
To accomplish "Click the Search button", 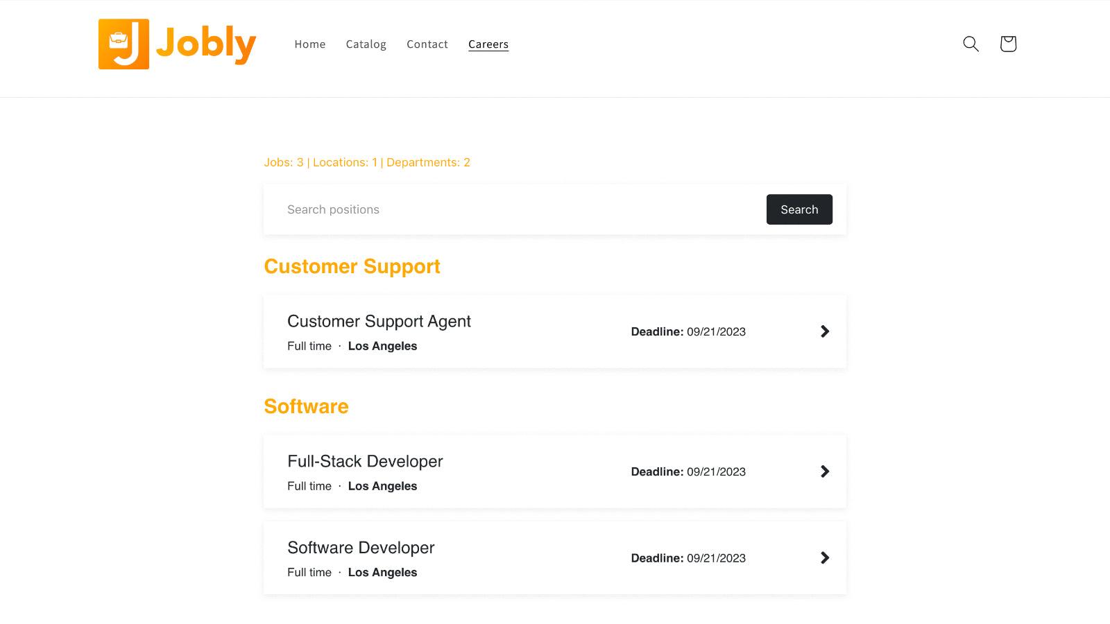I will coord(799,209).
